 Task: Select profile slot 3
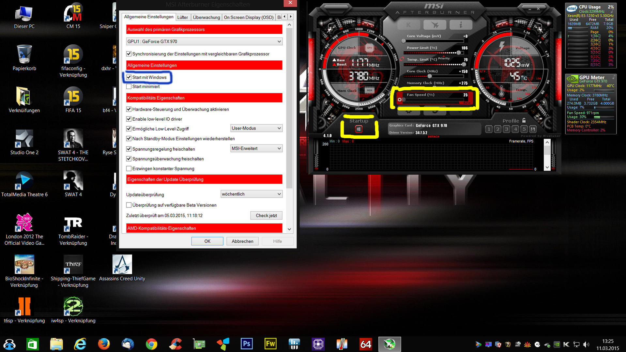point(506,129)
